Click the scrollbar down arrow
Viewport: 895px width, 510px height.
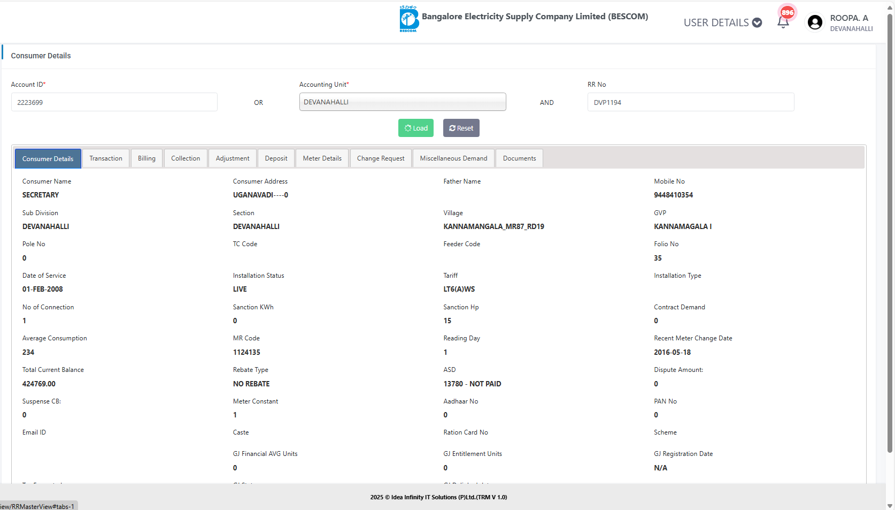[x=890, y=505]
